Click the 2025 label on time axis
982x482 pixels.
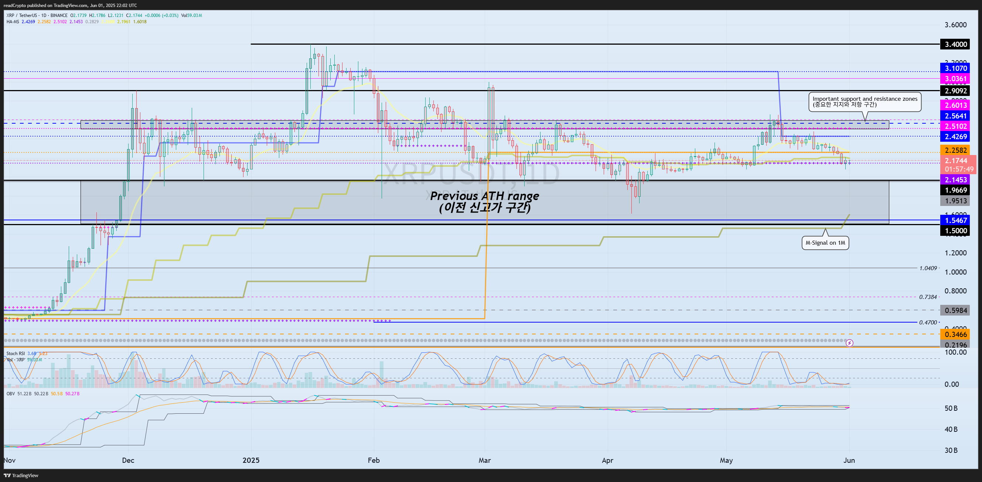tap(251, 460)
